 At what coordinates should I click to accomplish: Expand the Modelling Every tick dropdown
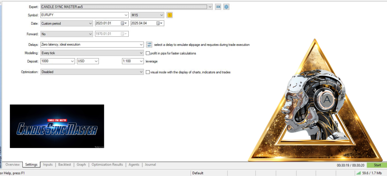tap(141, 53)
